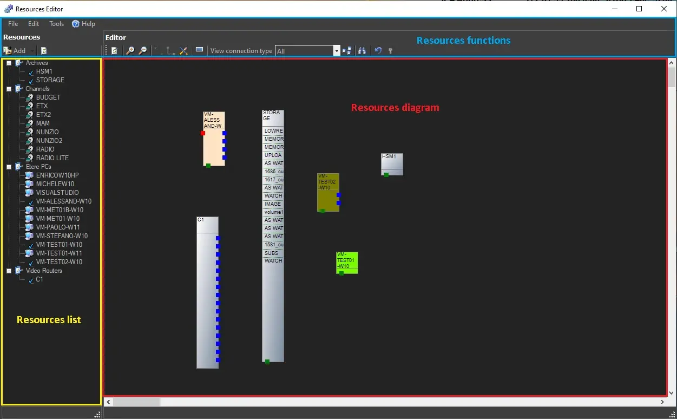This screenshot has height=419, width=677.
Task: Click the zoom in magnifier icon
Action: click(x=130, y=51)
